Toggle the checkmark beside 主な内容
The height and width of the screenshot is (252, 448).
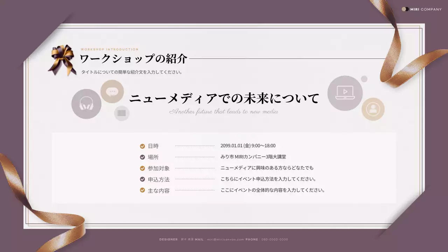pyautogui.click(x=142, y=190)
